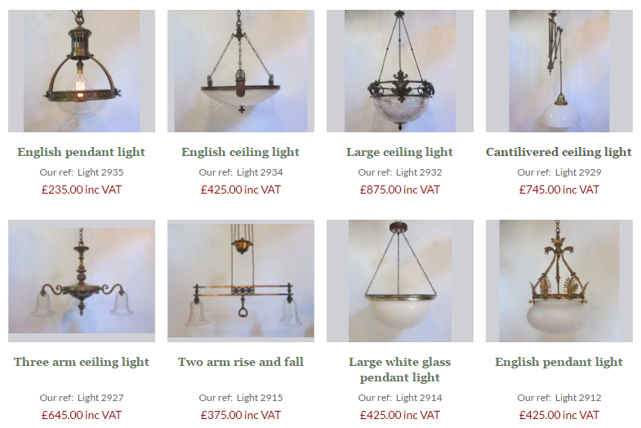View the Large ceiling light image
The width and height of the screenshot is (641, 428).
coord(400,71)
